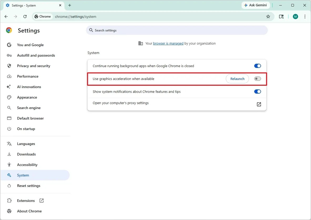Image resolution: width=311 pixels, height=220 pixels.
Task: Open On startup settings
Action: point(26,129)
